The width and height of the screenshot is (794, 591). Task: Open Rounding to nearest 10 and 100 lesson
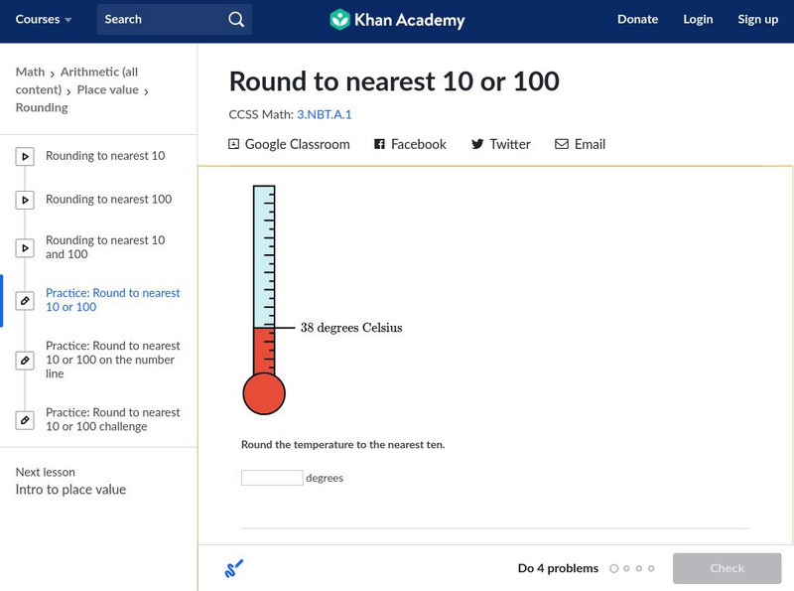pyautogui.click(x=105, y=247)
